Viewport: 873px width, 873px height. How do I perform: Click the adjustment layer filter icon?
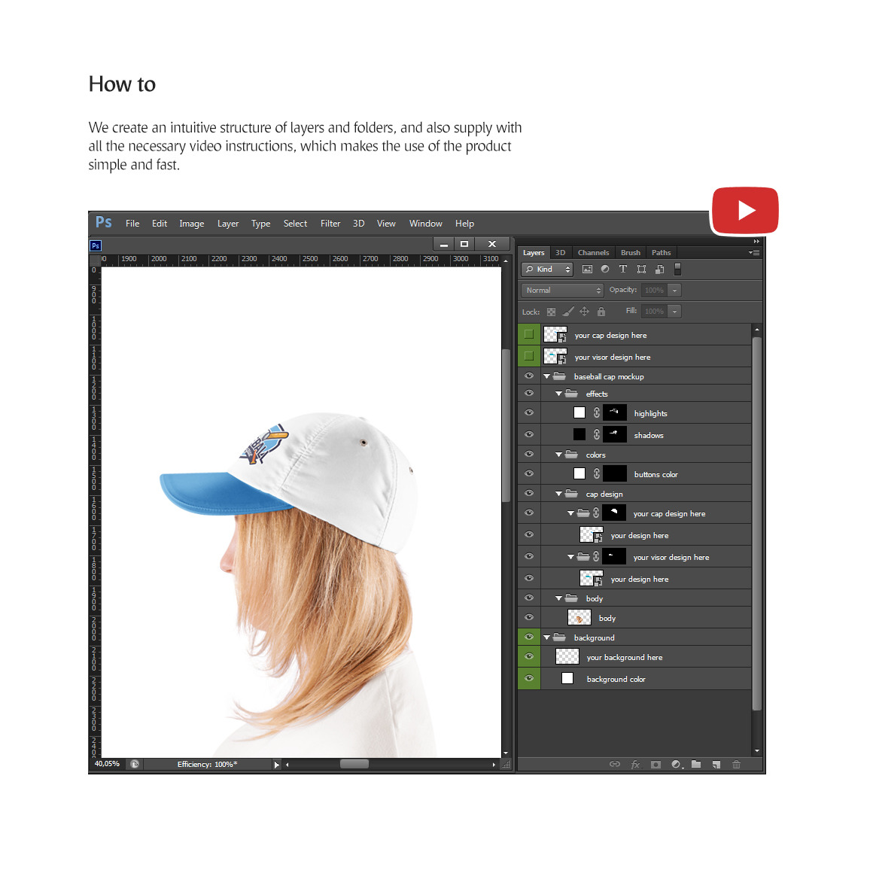(x=605, y=269)
